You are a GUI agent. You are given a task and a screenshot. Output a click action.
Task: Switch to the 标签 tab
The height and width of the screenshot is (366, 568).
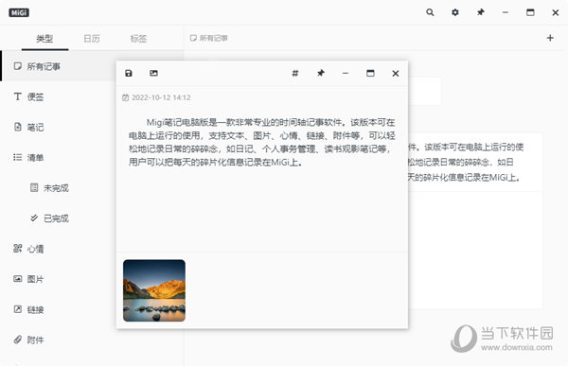138,39
